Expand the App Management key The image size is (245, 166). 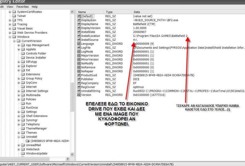point(19,45)
